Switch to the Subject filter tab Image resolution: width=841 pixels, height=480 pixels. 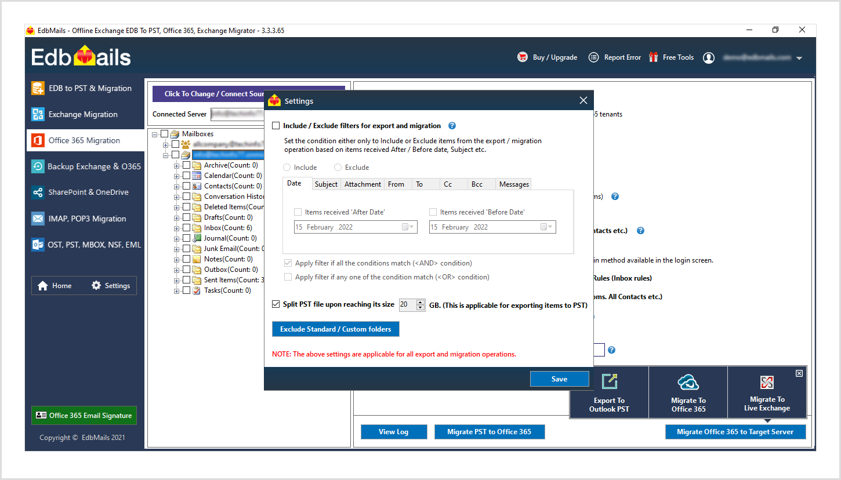pyautogui.click(x=326, y=184)
